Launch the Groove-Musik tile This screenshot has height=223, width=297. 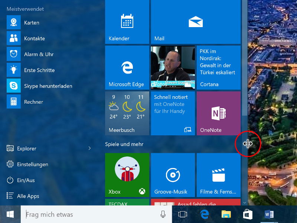[x=173, y=175]
